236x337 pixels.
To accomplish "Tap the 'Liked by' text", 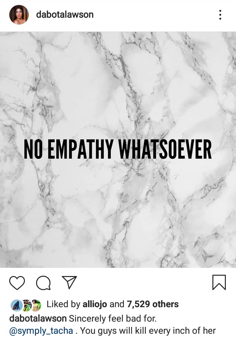I will 63,304.
